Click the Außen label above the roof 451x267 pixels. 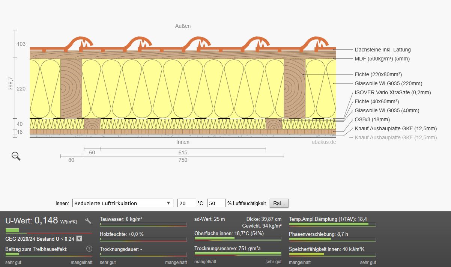click(183, 26)
